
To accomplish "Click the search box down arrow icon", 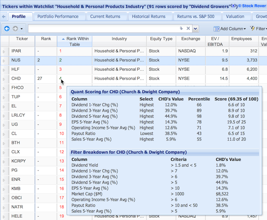I will [x=181, y=28].
